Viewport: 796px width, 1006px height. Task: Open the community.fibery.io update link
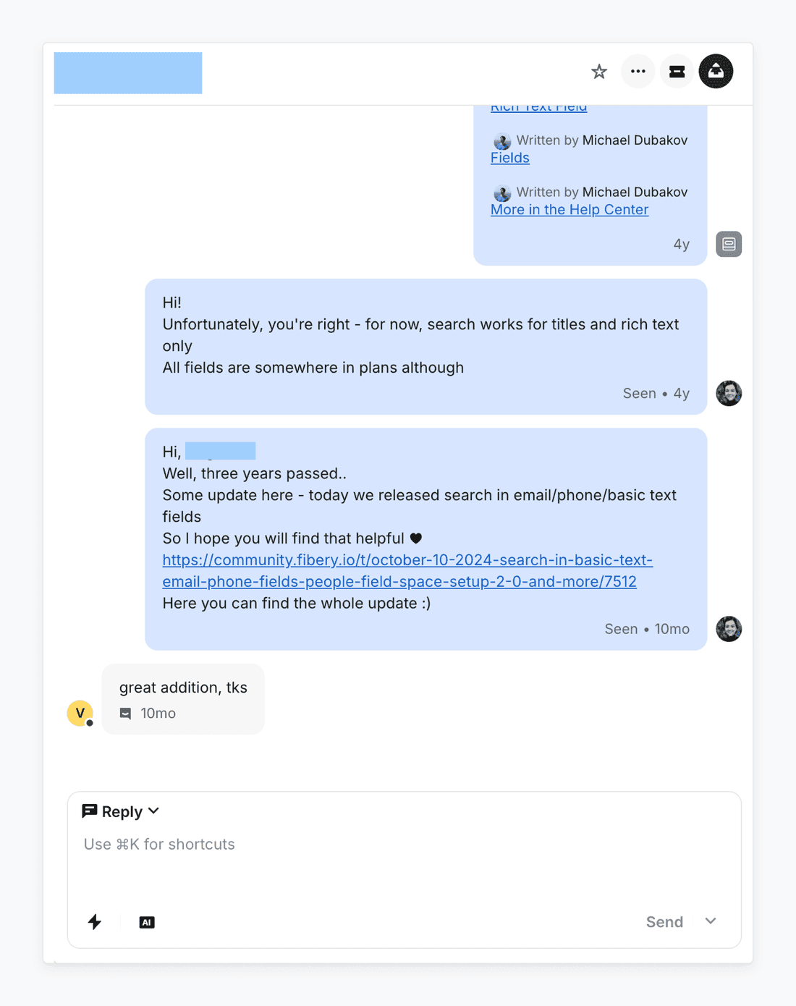(x=407, y=571)
